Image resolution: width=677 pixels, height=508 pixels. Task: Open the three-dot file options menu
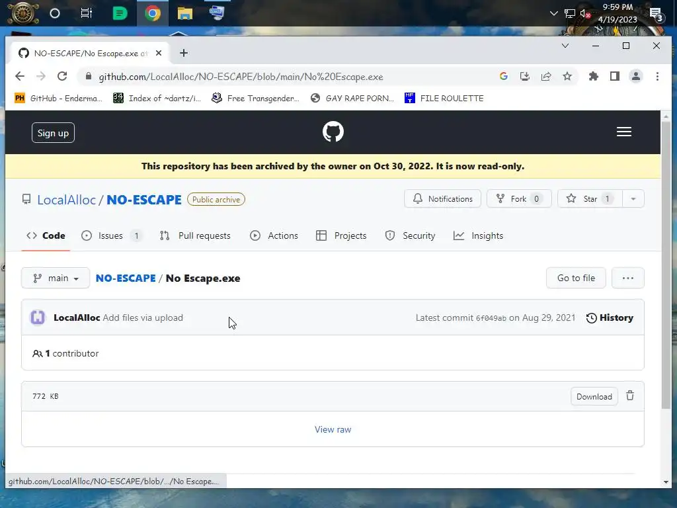click(628, 278)
